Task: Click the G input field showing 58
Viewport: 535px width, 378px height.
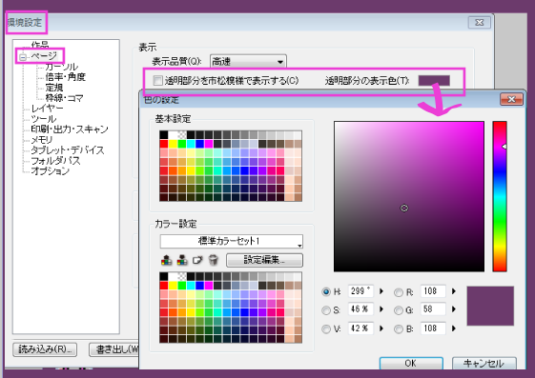Action: tap(433, 309)
